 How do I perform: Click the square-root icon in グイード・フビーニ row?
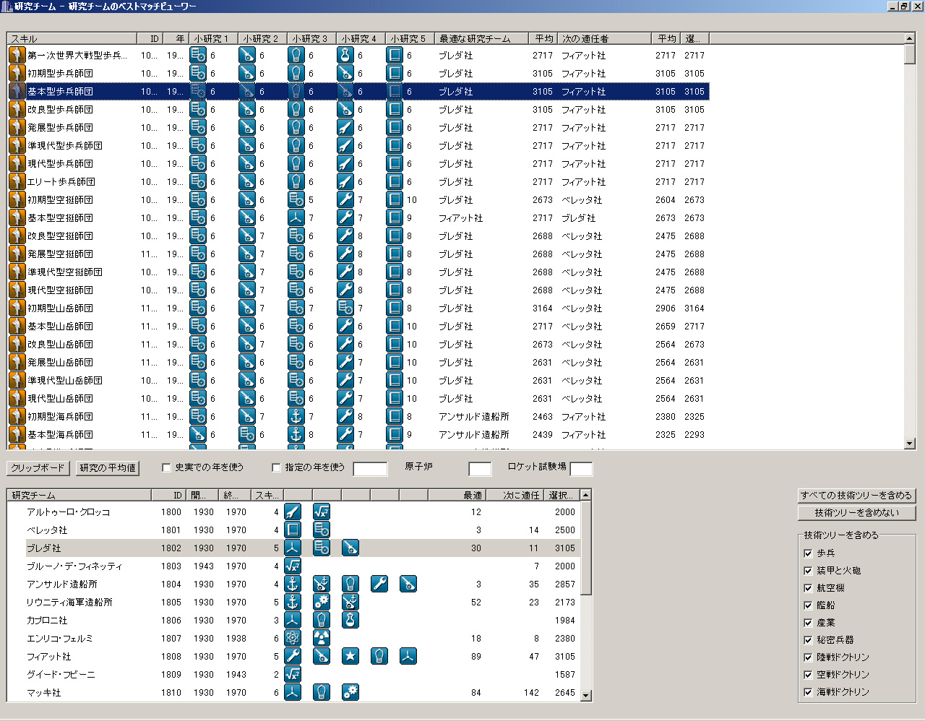(x=293, y=674)
